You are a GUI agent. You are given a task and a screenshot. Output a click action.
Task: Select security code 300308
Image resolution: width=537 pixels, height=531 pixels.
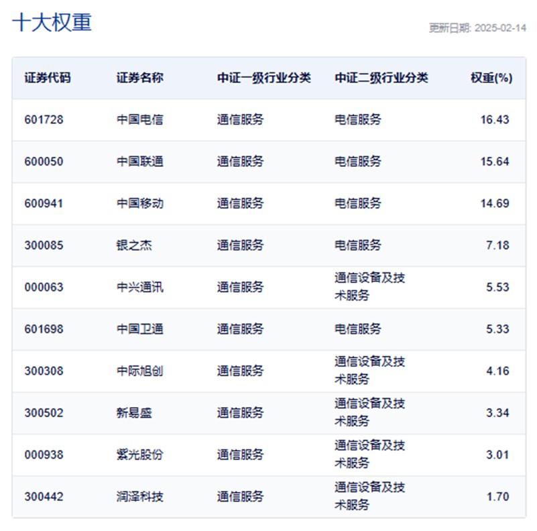point(44,371)
